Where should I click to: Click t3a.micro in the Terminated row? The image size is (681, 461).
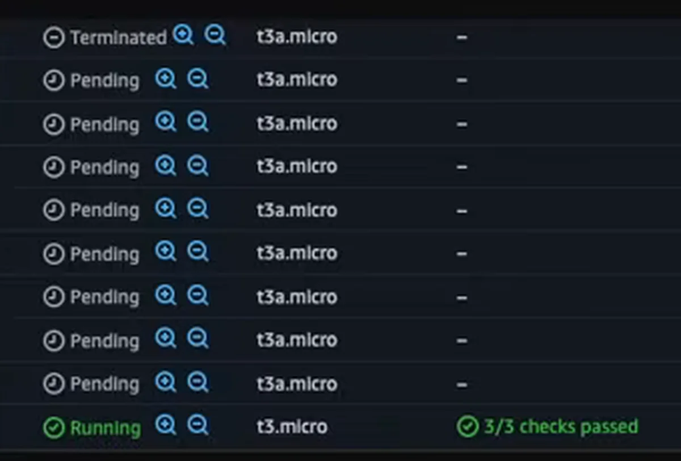tap(297, 37)
